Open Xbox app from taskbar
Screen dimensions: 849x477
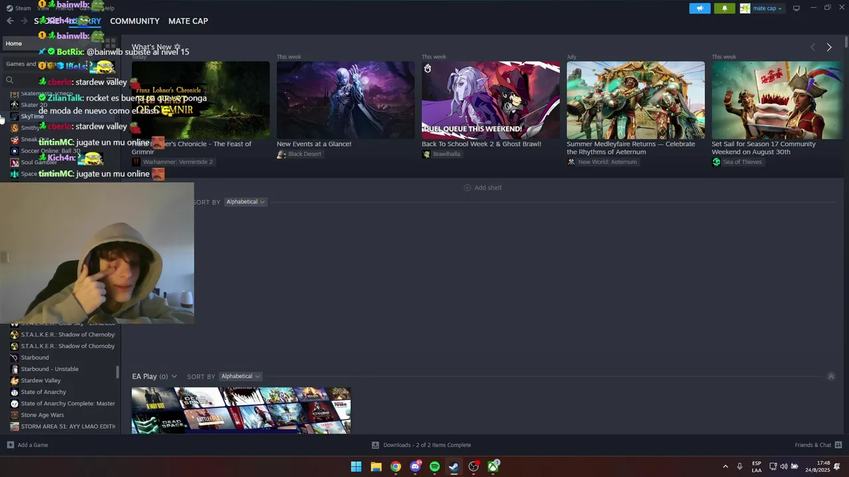coord(493,466)
